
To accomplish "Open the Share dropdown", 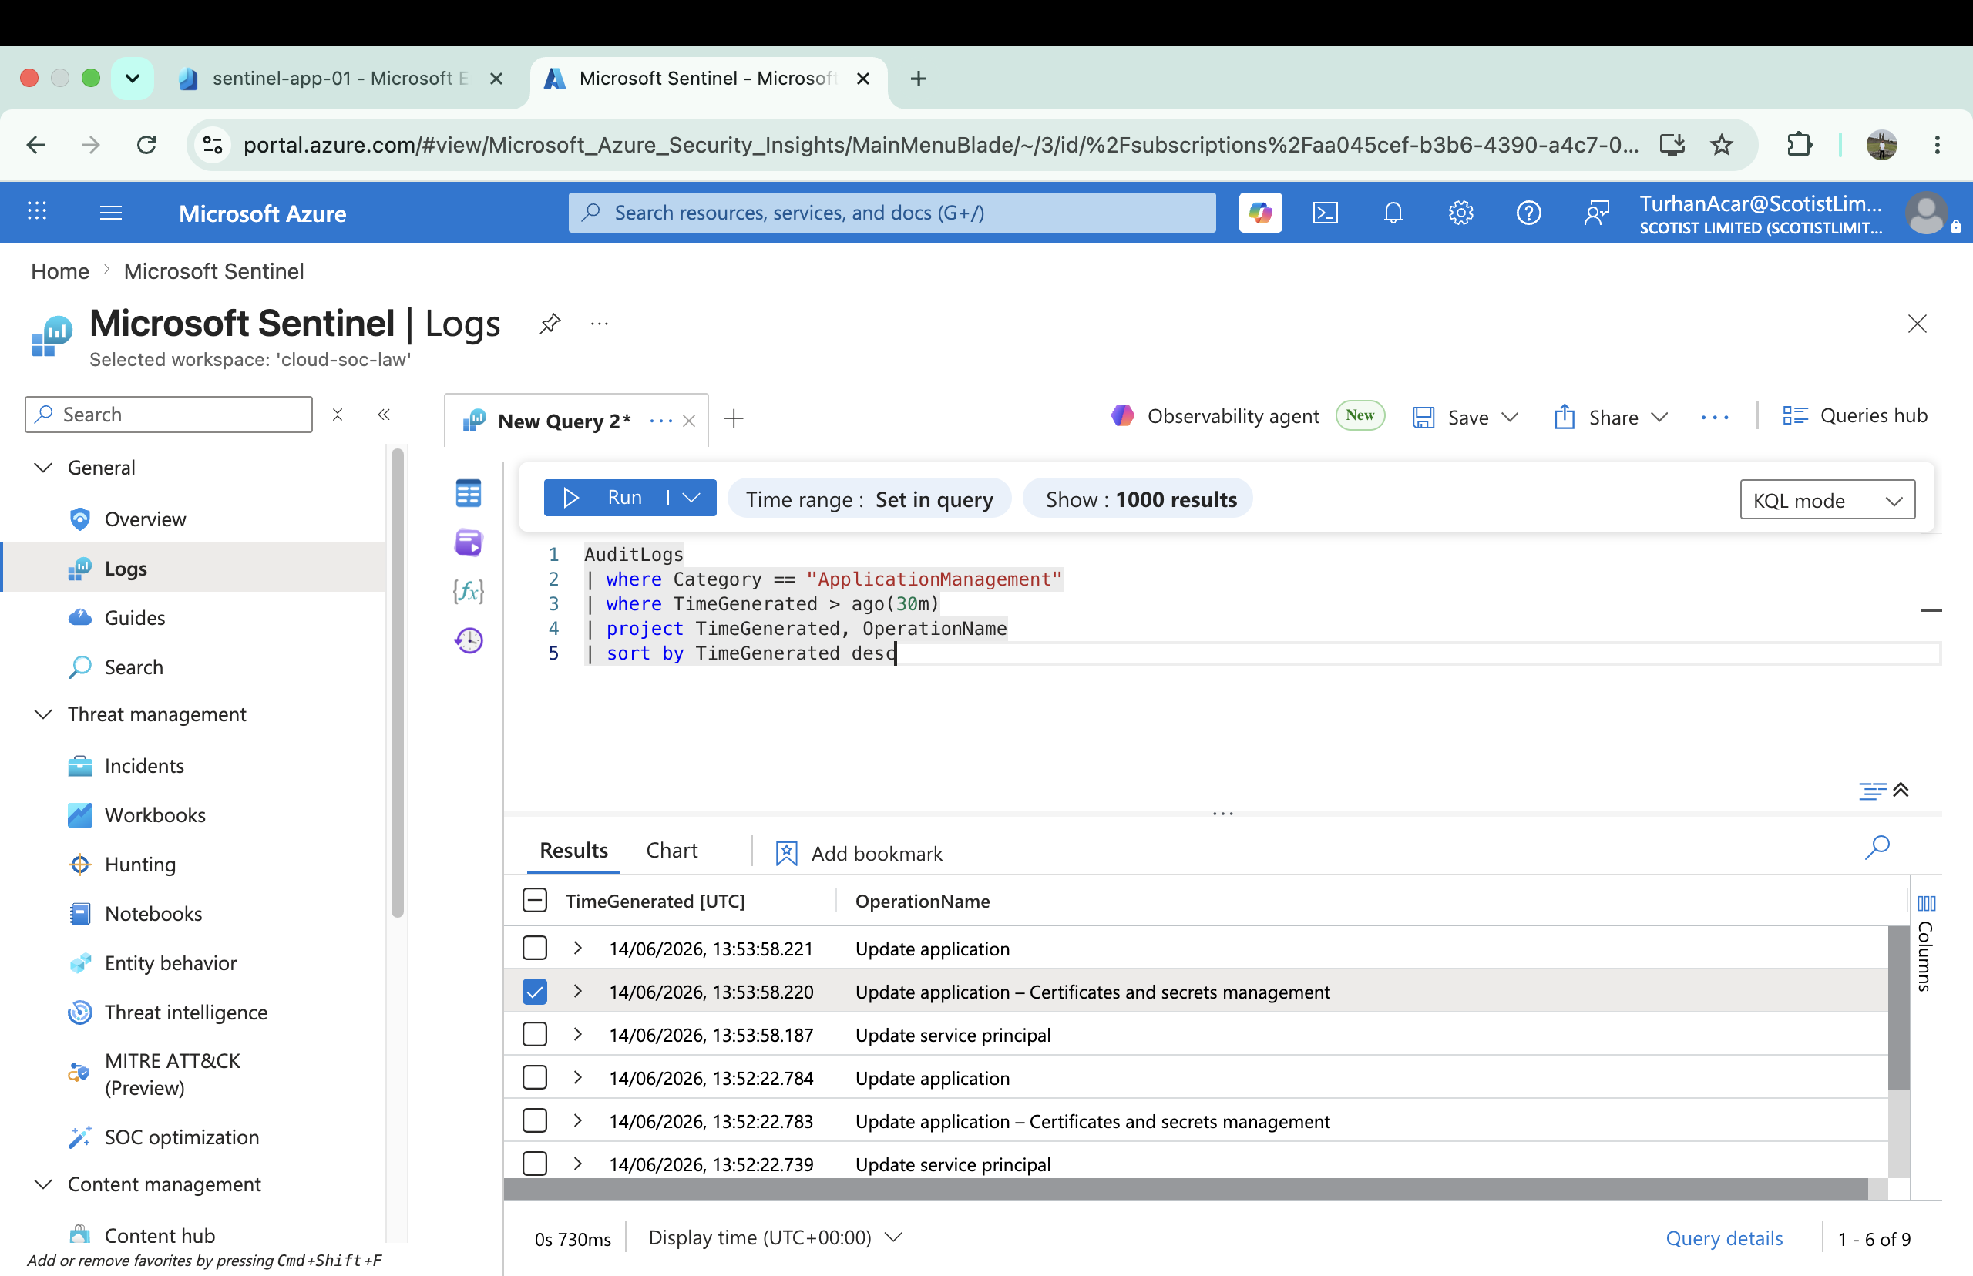I will [1659, 417].
